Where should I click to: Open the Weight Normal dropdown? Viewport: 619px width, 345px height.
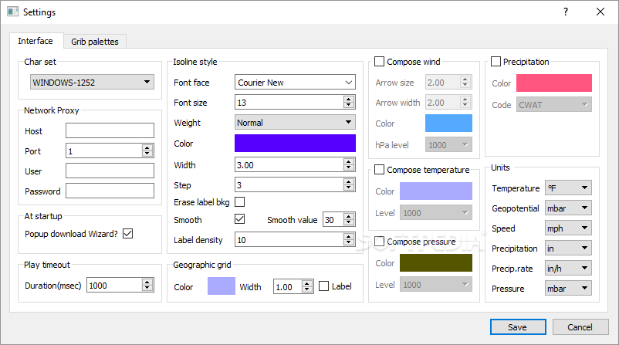(295, 123)
